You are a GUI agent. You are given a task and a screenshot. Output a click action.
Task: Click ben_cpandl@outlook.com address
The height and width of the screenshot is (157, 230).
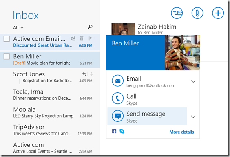[x=151, y=86]
